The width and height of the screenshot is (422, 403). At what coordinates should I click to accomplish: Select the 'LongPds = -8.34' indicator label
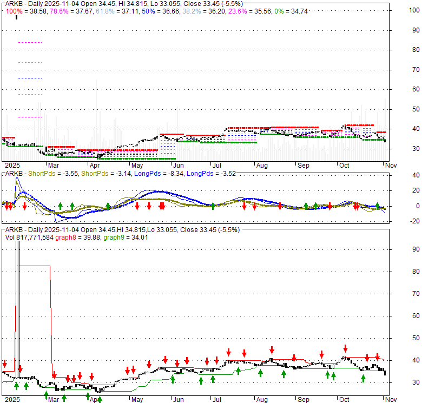159,174
